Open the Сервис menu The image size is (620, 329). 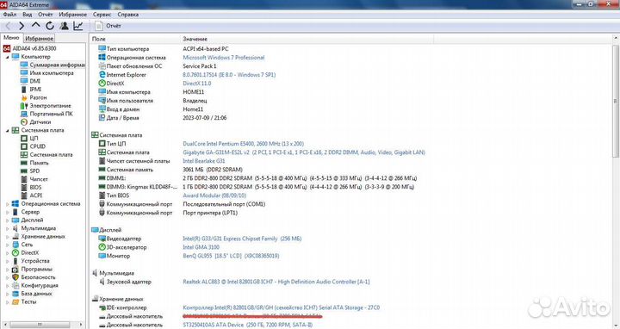102,15
